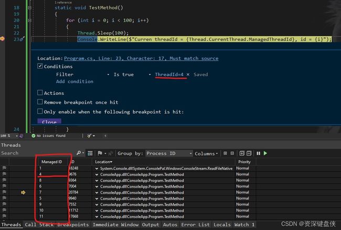Click the Managed ID column header
Viewport: 341px width, 230px height.
point(51,162)
